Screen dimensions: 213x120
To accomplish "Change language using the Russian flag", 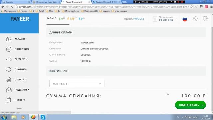I will tap(185, 19).
